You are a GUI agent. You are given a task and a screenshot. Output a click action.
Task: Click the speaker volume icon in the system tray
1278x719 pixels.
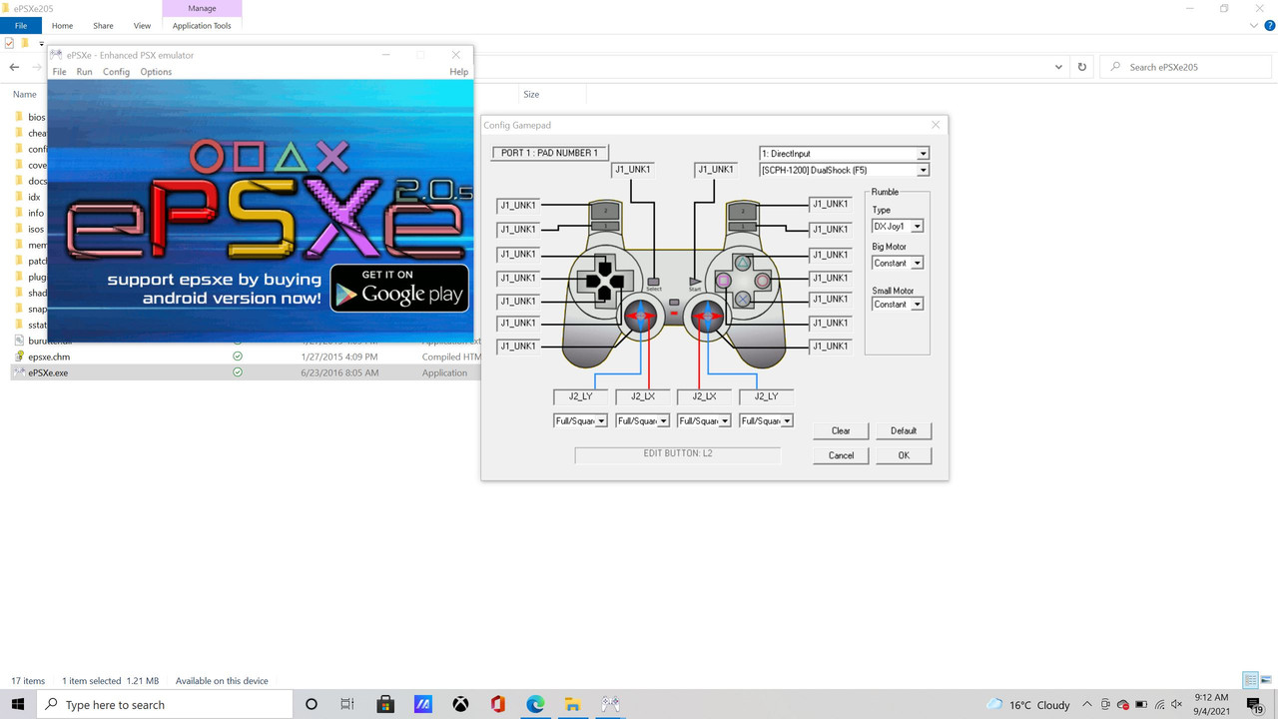point(1177,704)
